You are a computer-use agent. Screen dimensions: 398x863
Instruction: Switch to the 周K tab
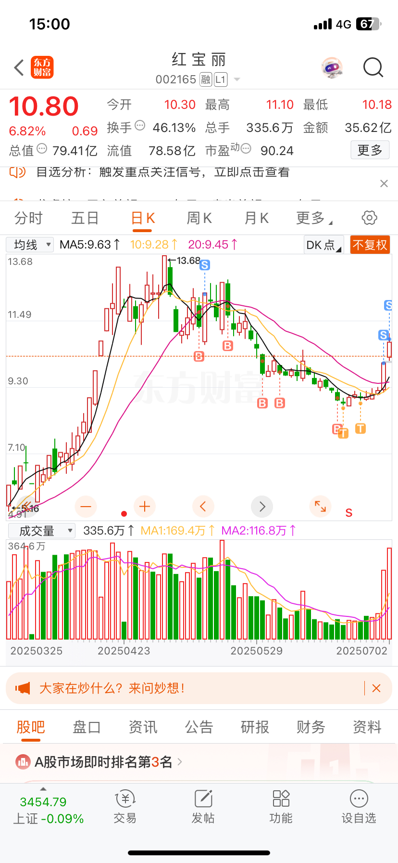(199, 218)
